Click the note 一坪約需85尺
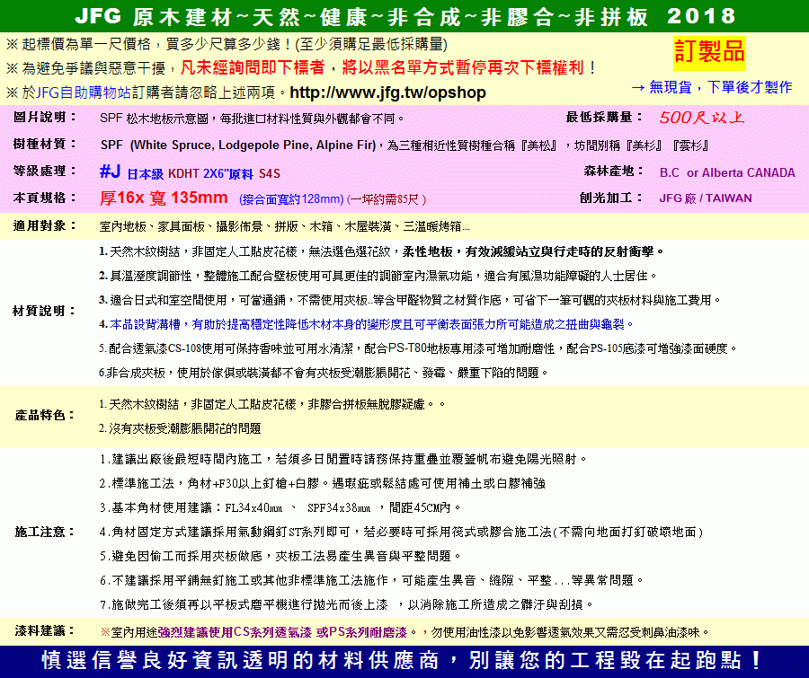 [387, 199]
